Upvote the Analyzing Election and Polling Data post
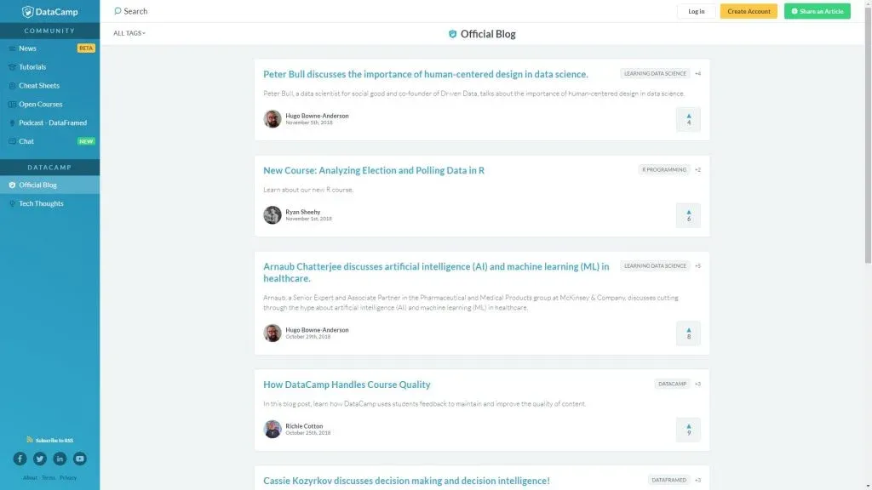Screen dimensions: 872x490 pos(688,215)
